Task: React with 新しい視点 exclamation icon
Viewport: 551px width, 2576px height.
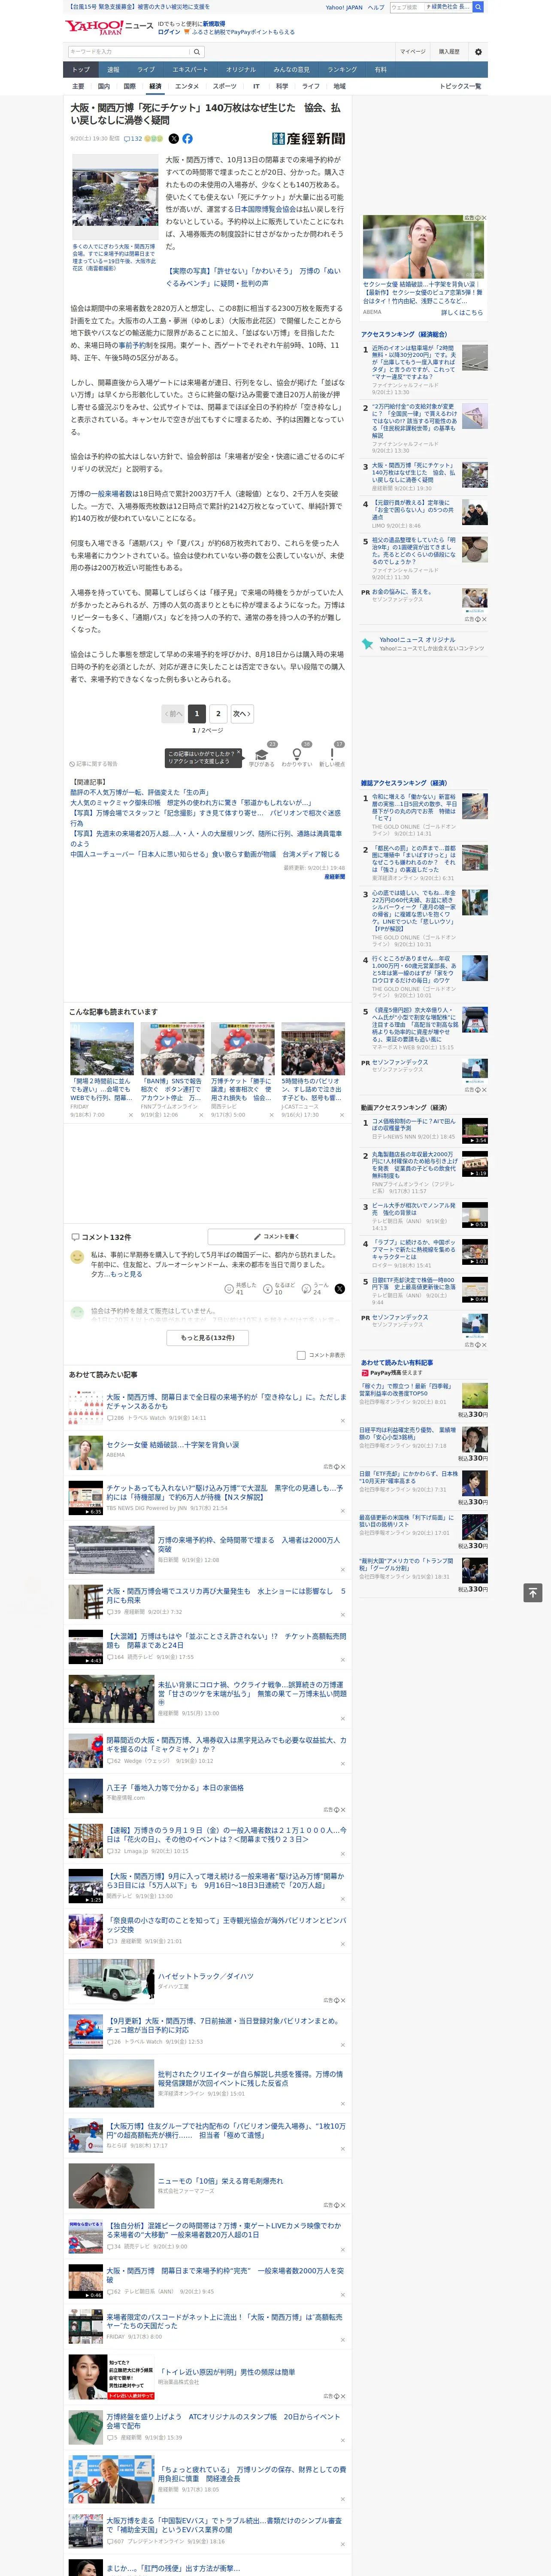Action: coord(332,755)
